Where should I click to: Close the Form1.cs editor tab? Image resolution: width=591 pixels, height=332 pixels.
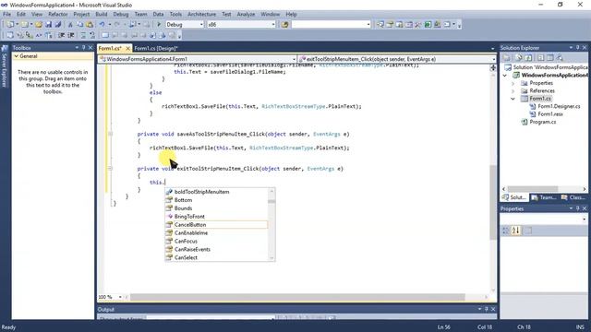127,48
